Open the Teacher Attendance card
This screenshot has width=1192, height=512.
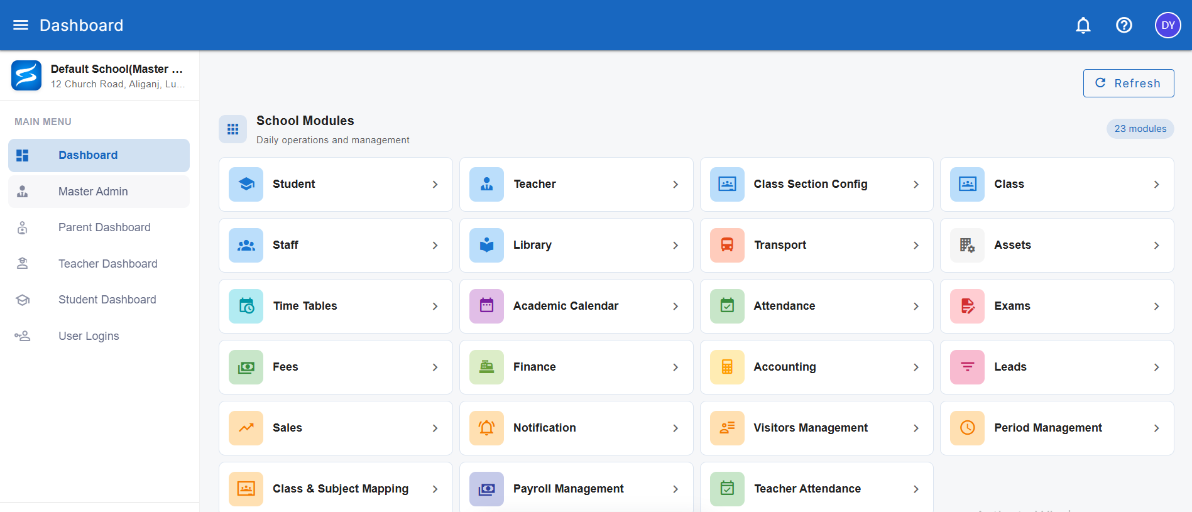(x=816, y=488)
